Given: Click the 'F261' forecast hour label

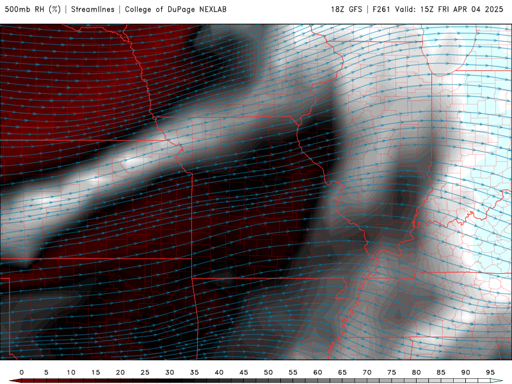Looking at the screenshot, I should point(381,10).
